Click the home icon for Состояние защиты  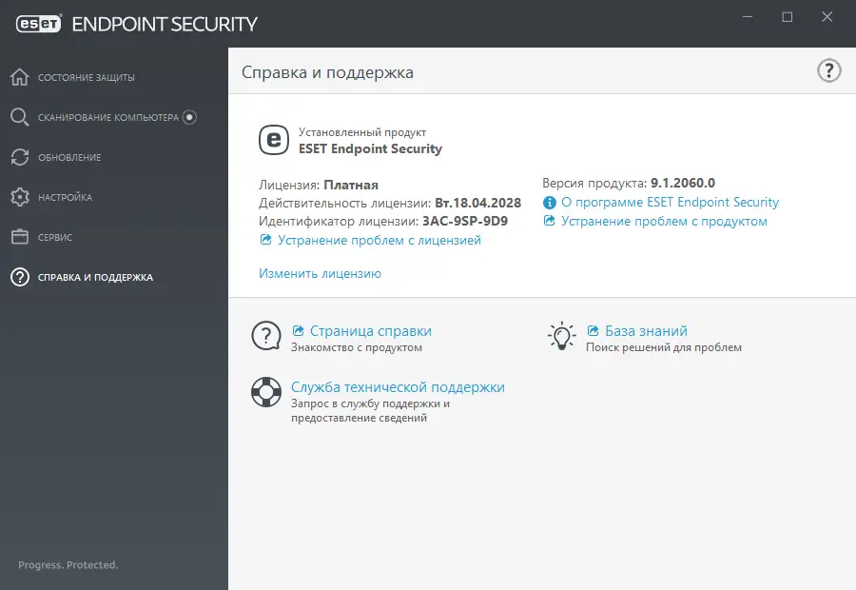click(20, 77)
